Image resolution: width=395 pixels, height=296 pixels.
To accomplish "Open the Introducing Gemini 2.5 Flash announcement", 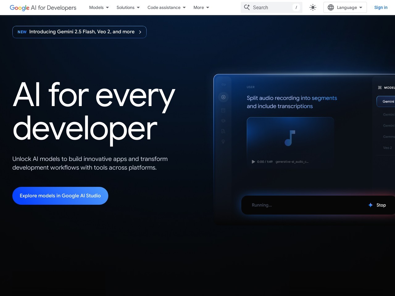I will pos(79,32).
